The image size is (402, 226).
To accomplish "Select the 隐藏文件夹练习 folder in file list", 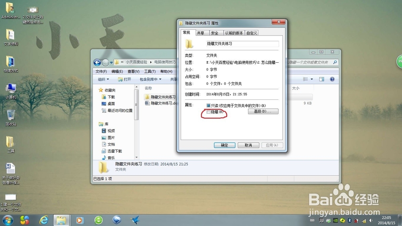I will [x=160, y=97].
